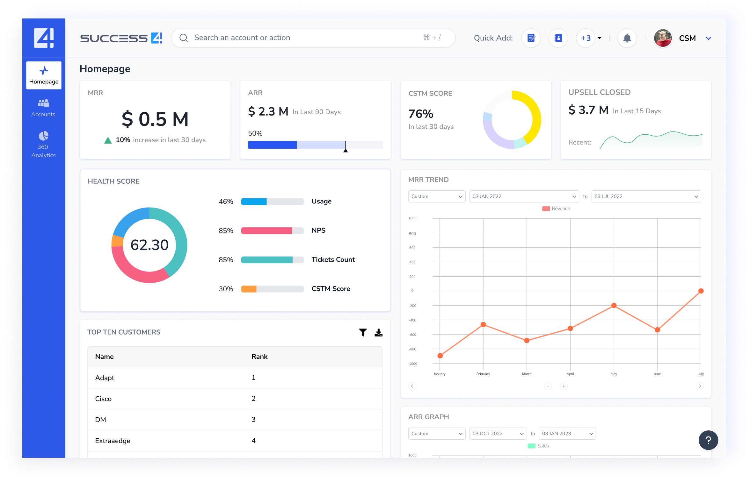Open the MRR Trend Custom range dropdown
This screenshot has width=750, height=481.
coord(436,196)
